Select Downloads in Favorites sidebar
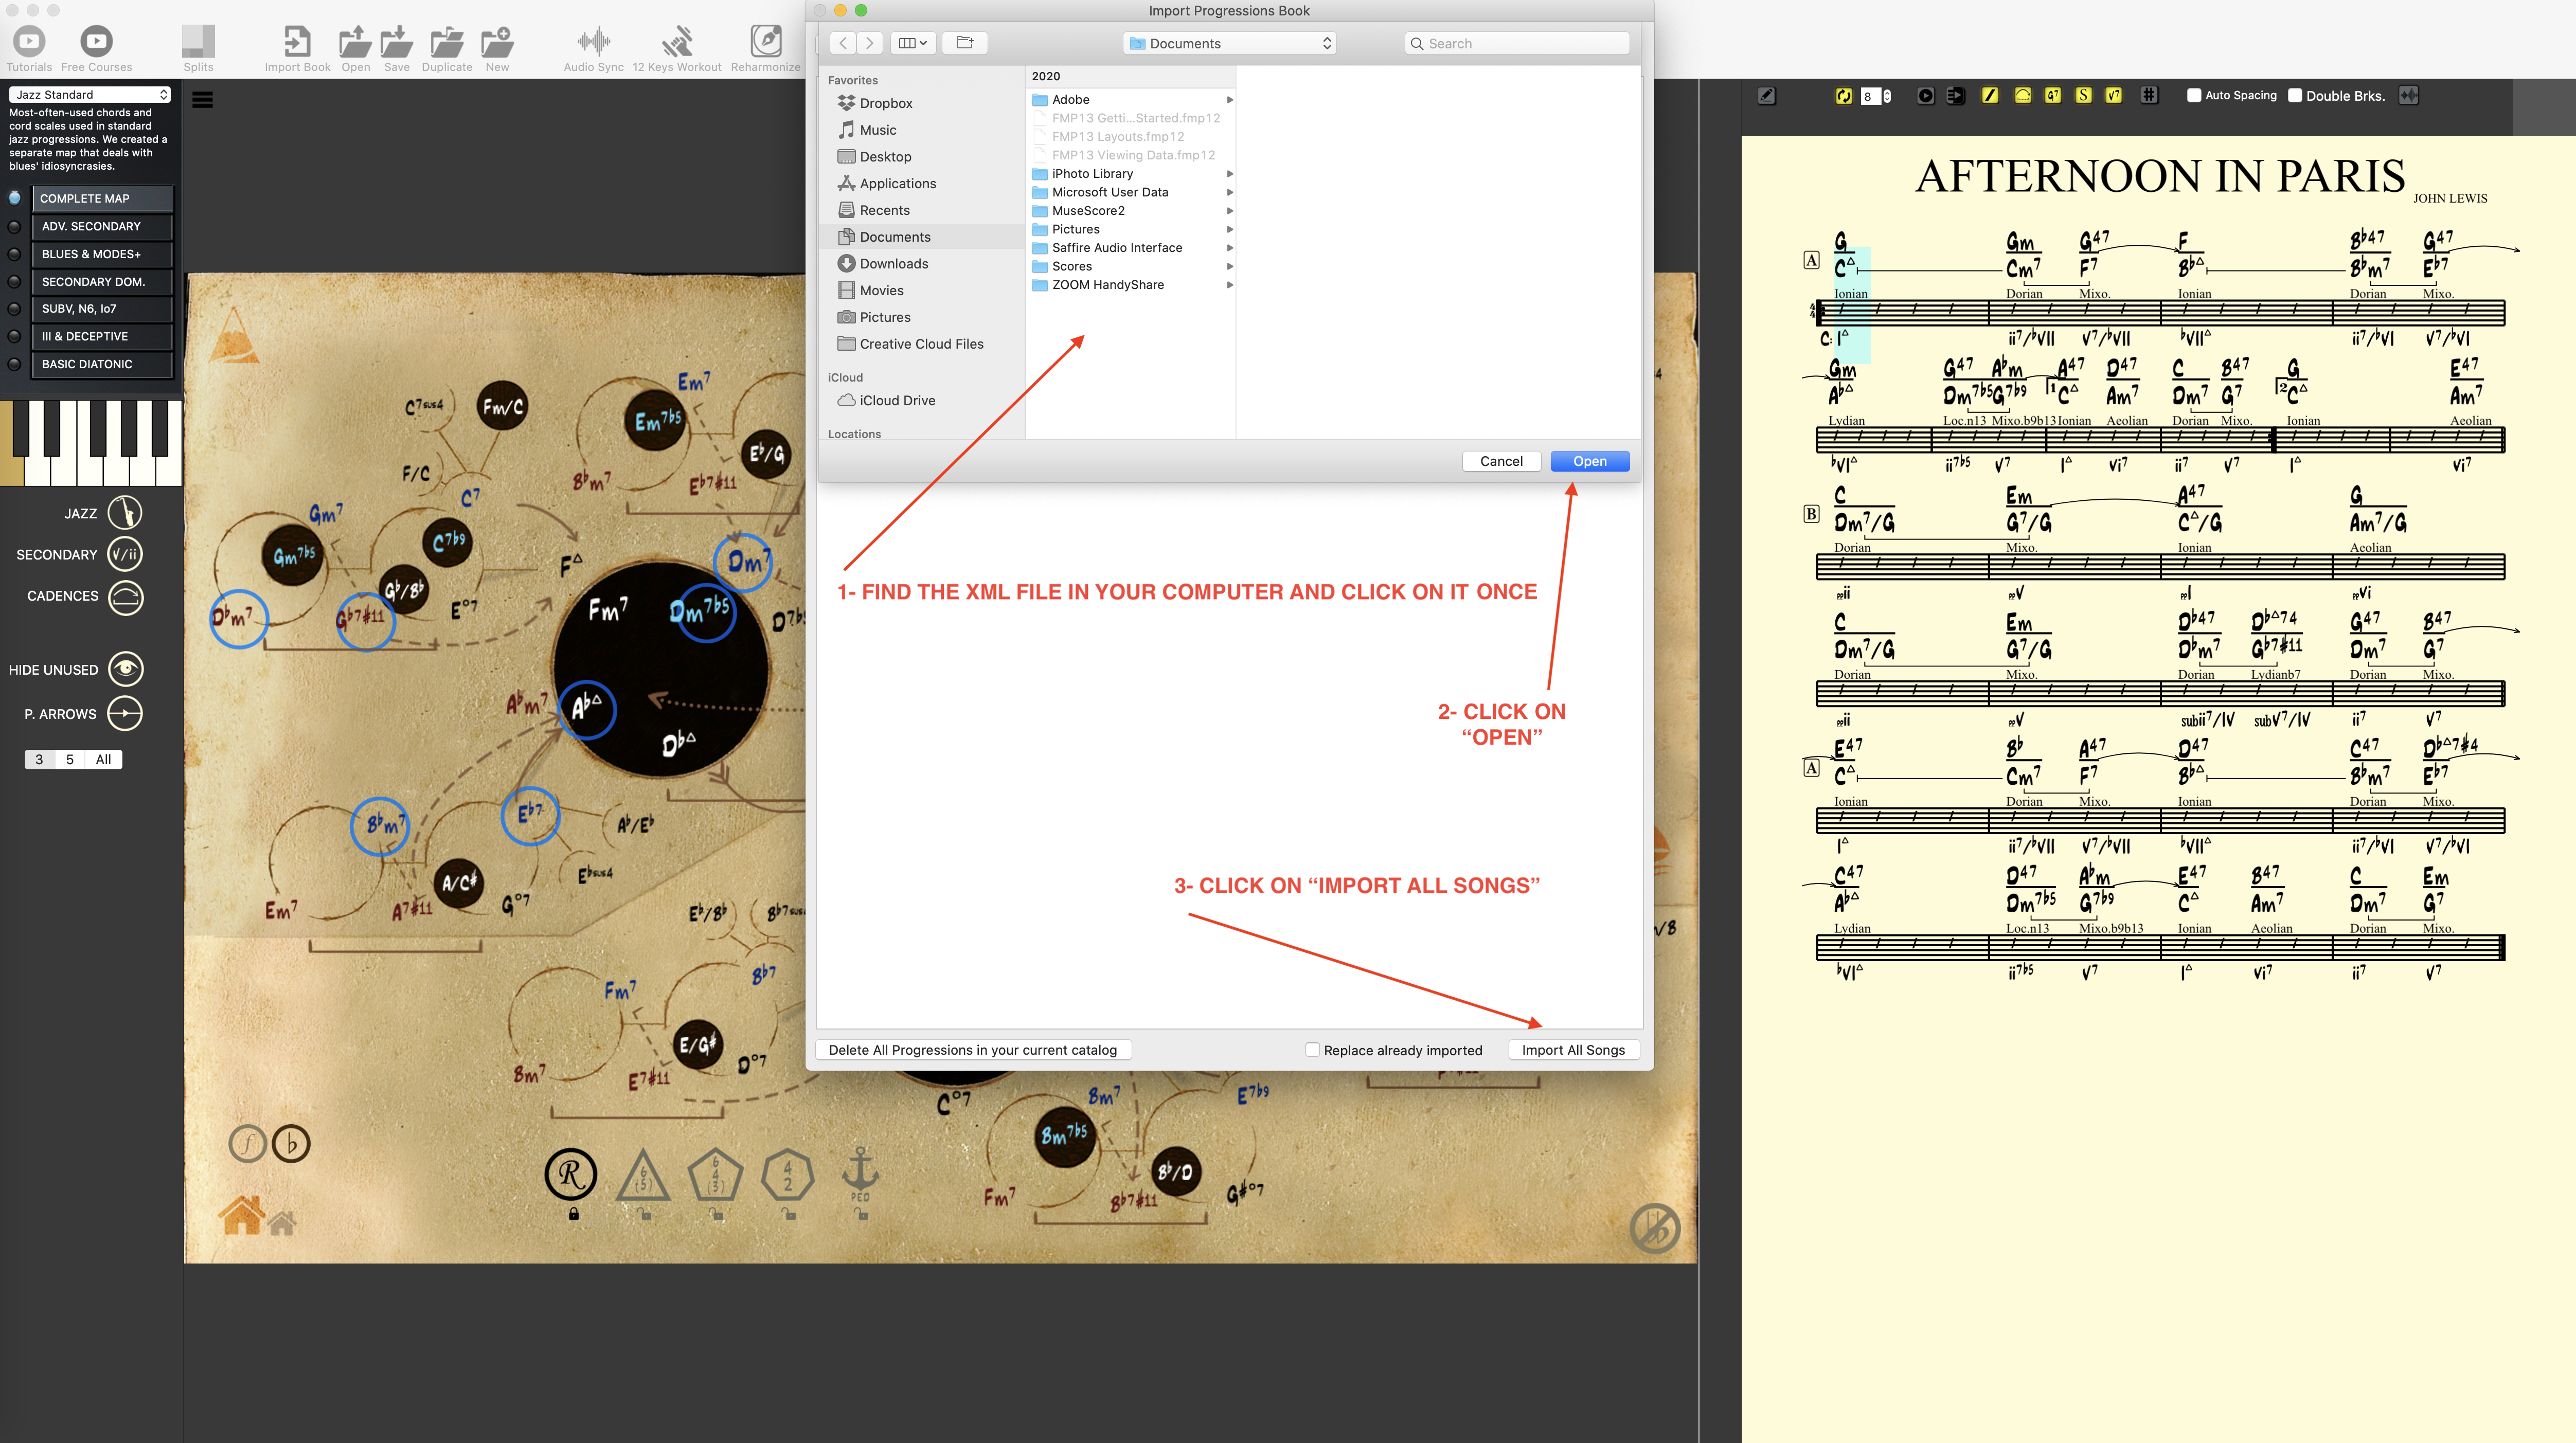This screenshot has height=1443, width=2576. coord(893,264)
